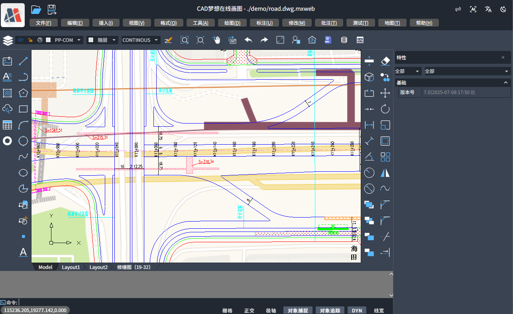Open the Hatch tool

pyautogui.click(x=7, y=93)
